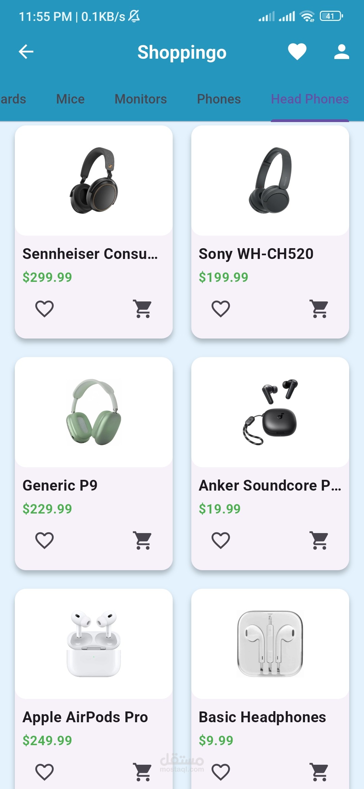Viewport: 364px width, 789px height.
Task: Toggle favorite on Apple AirPods Pro
Action: pyautogui.click(x=44, y=772)
